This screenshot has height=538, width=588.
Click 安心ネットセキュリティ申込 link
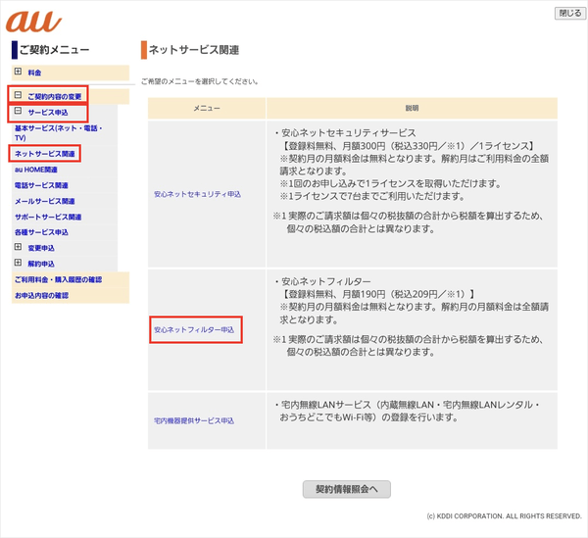pos(197,194)
